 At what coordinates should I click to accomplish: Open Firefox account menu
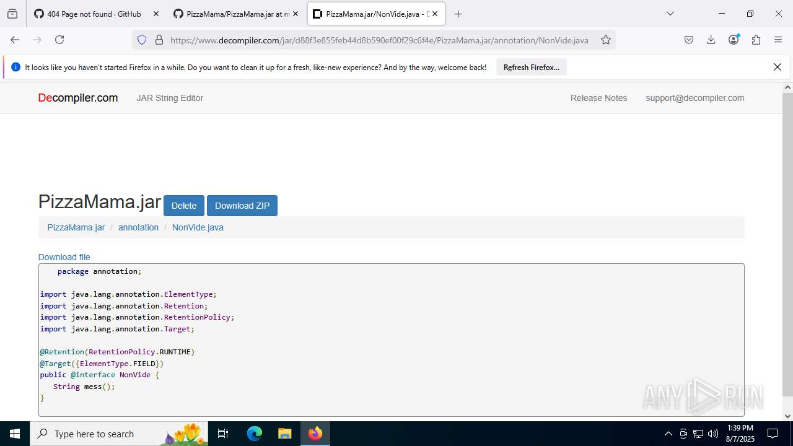[734, 40]
